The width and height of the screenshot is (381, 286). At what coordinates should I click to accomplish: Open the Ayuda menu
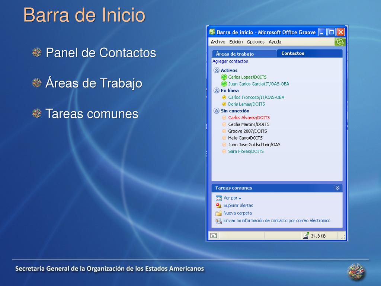click(x=275, y=42)
